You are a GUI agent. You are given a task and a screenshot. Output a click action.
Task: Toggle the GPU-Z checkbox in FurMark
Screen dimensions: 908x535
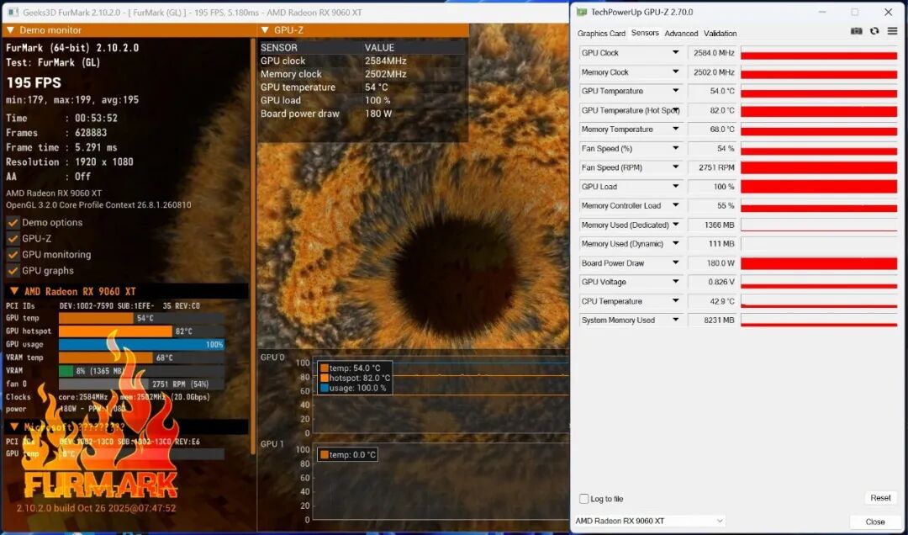coord(13,238)
